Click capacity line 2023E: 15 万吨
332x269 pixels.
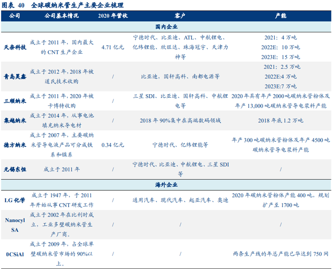(x=281, y=57)
